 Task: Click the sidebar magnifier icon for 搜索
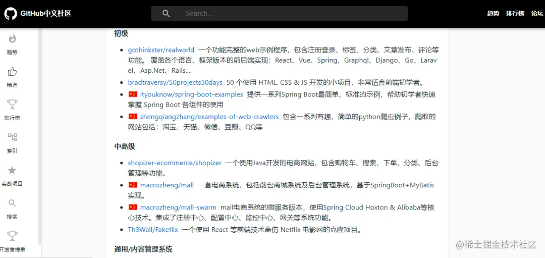[12, 203]
